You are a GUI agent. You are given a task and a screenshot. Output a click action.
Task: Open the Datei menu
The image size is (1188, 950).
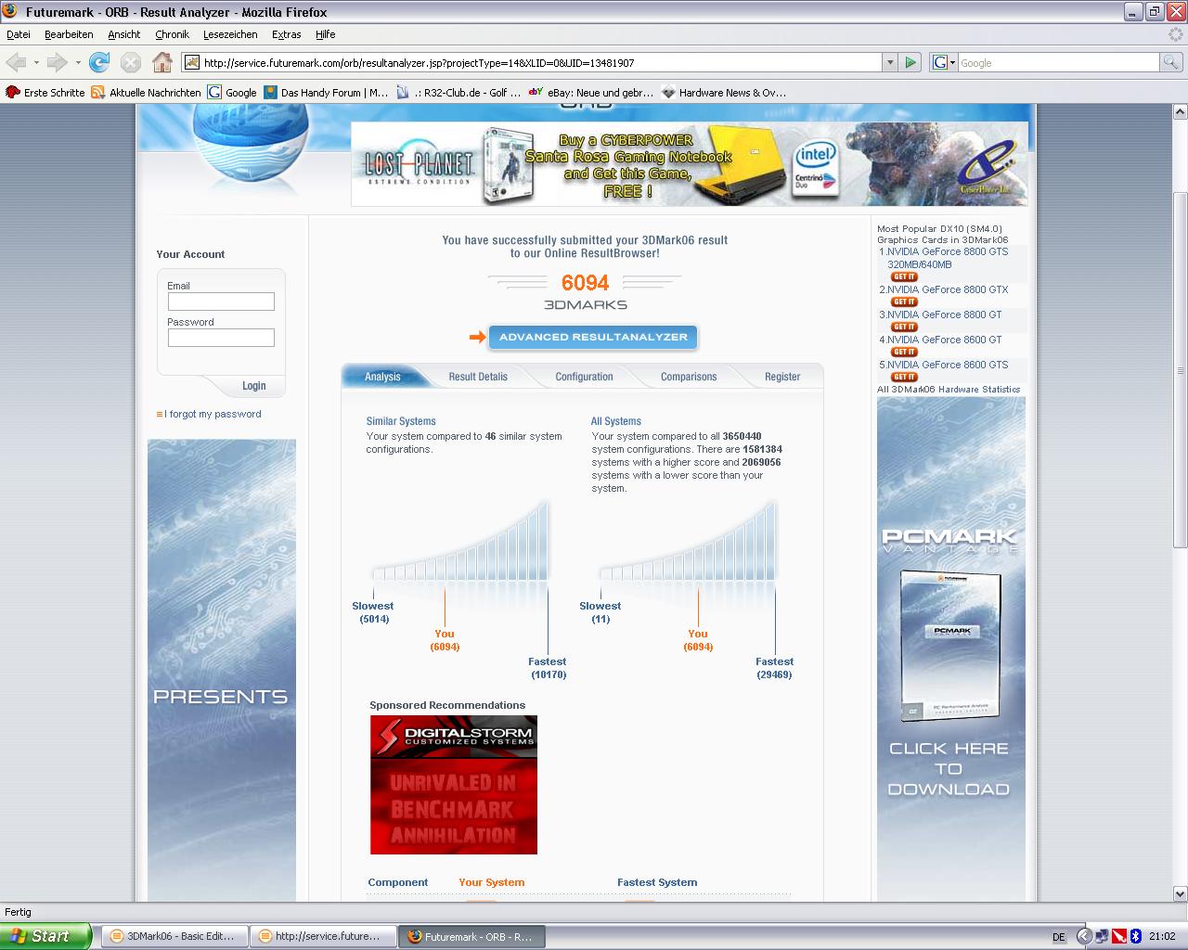19,34
